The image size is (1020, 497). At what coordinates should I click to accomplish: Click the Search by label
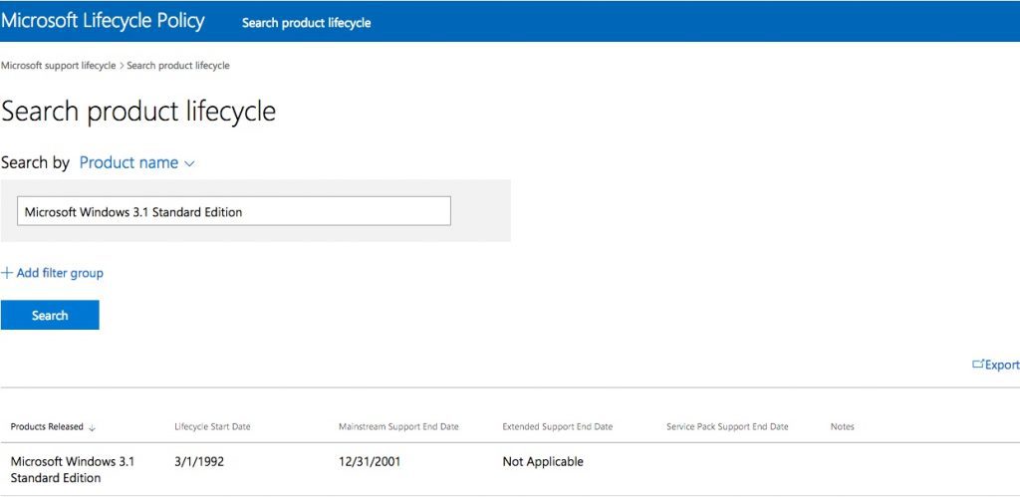35,162
